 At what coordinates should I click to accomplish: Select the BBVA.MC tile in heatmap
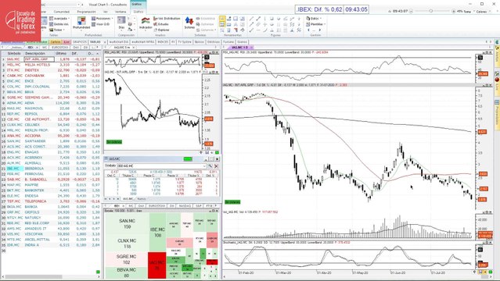point(127,272)
